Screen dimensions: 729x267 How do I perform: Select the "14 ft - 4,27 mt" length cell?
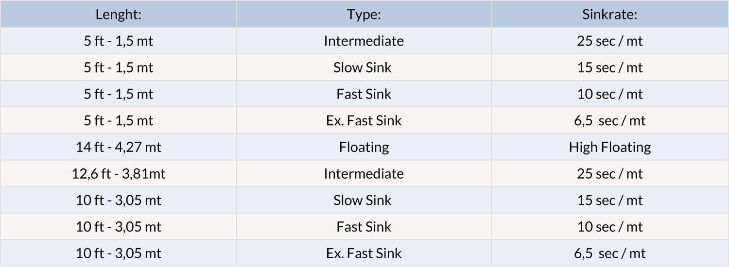coord(118,147)
